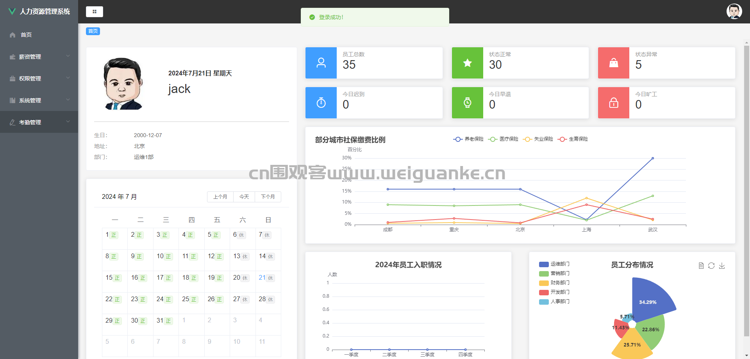Click 部分城市社保缴费比例 chart title
Screen dimensions: 750x359
pyautogui.click(x=350, y=140)
